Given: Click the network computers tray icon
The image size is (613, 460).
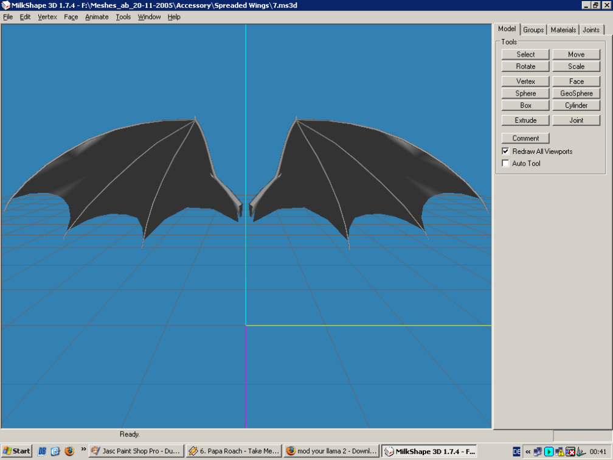Looking at the screenshot, I should tap(538, 451).
